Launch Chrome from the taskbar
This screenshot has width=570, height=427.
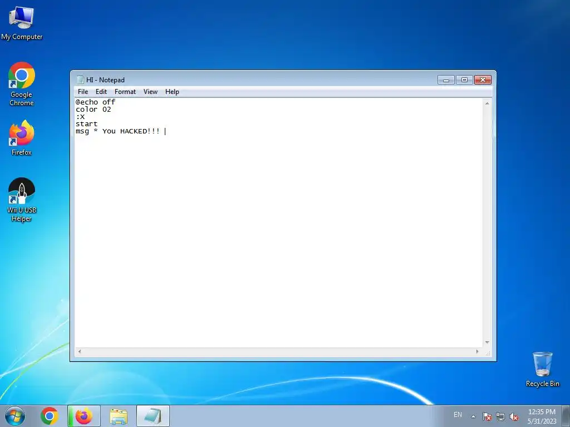(x=50, y=416)
